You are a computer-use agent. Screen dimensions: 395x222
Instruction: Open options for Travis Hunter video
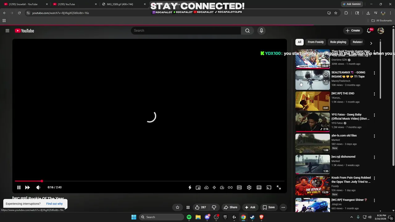374,52
